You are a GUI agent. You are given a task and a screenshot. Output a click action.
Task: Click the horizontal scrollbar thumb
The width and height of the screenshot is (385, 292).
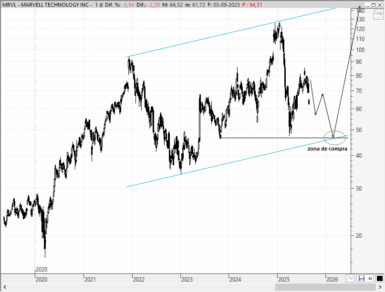tap(325, 287)
